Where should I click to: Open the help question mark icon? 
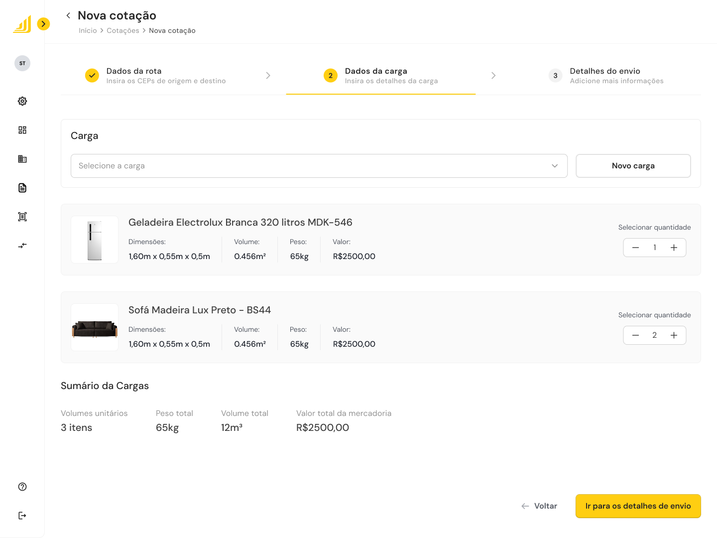pos(22,487)
